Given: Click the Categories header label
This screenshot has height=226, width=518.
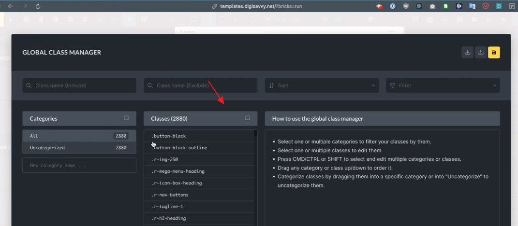Looking at the screenshot, I should coord(43,118).
